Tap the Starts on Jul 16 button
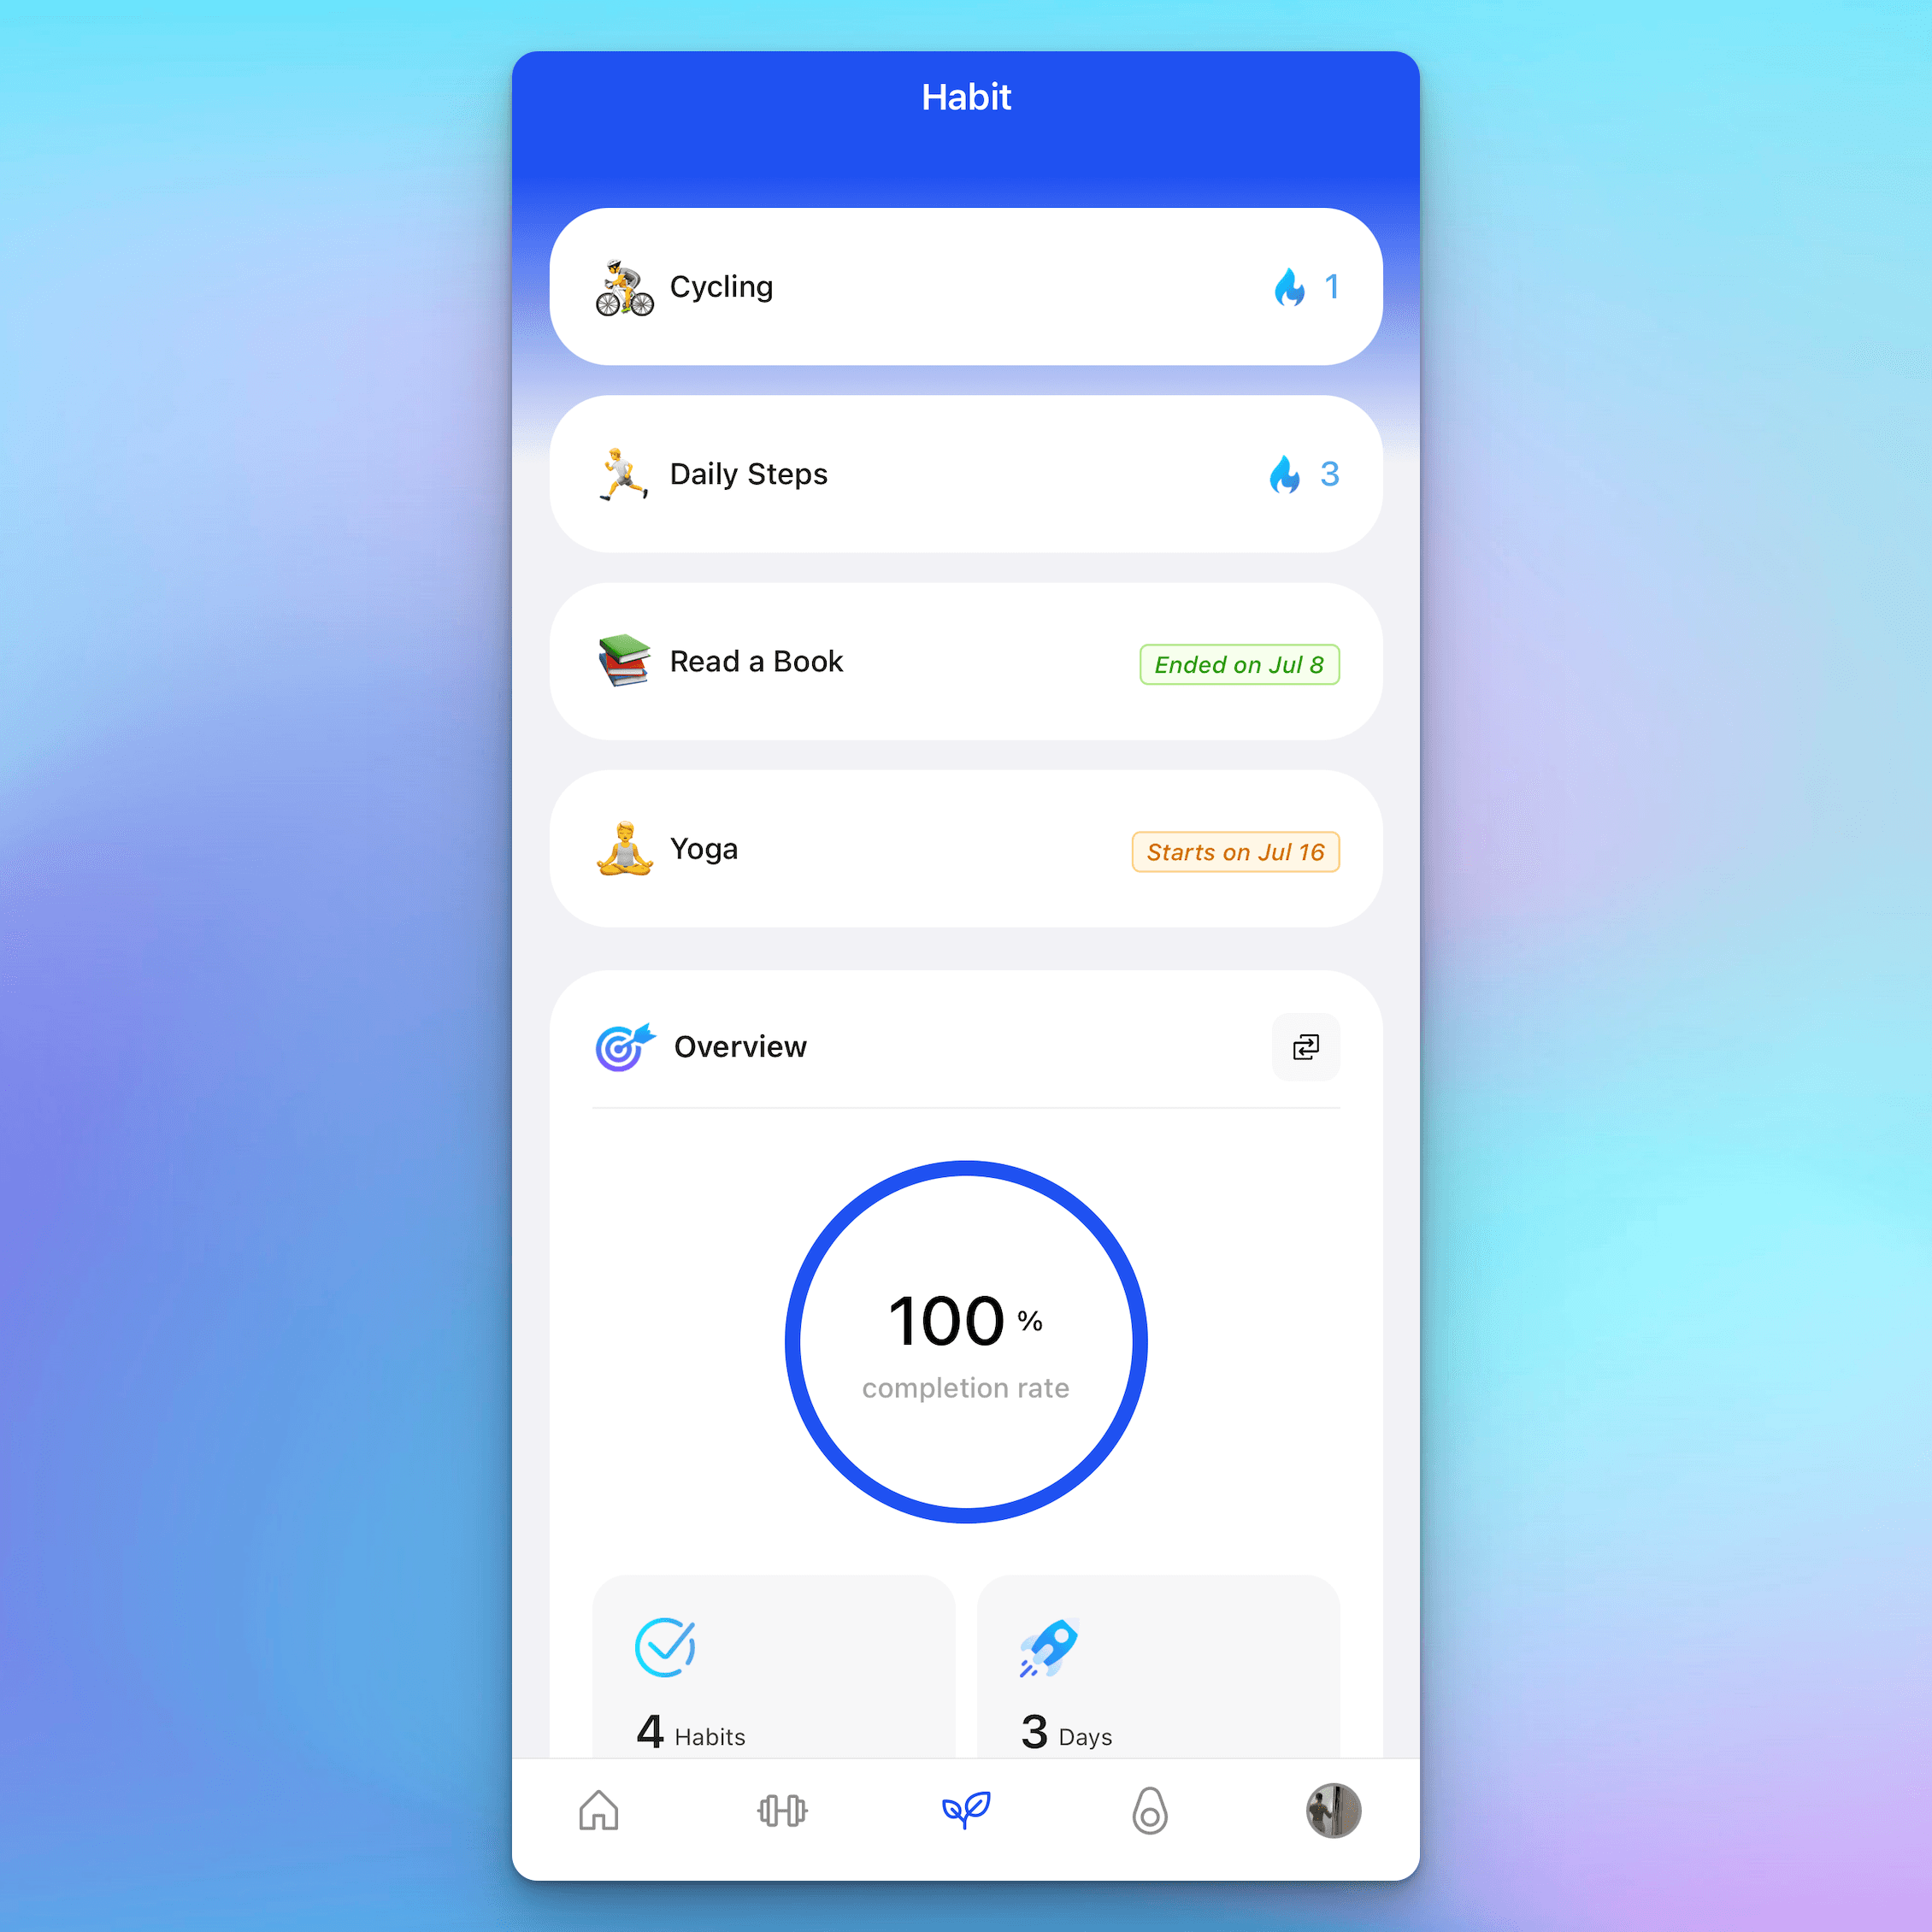 [1235, 851]
